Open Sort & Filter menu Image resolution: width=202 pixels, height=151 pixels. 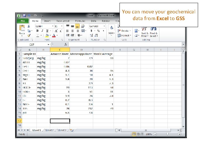(x=145, y=32)
